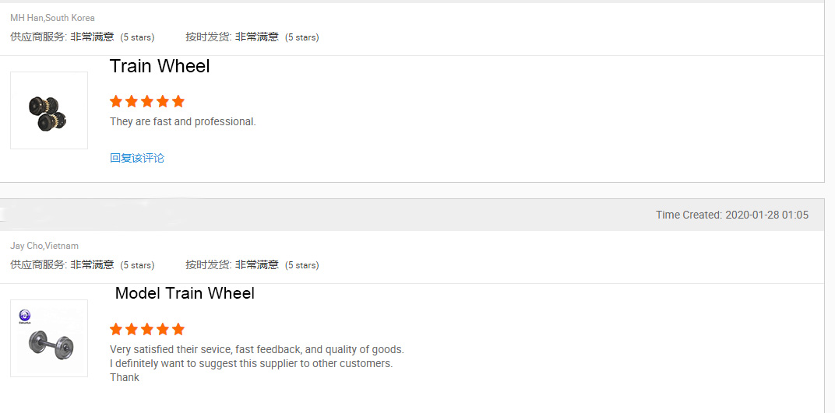This screenshot has width=835, height=413.
Task: Click Jay Cho's 按时发货 rating text
Action: [252, 264]
